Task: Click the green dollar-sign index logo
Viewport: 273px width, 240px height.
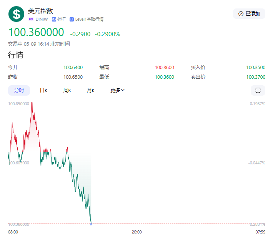Action: tap(16, 14)
